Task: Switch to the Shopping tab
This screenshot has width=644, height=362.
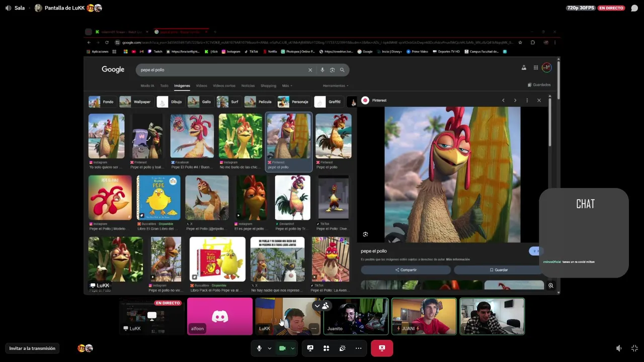Action: coord(268,85)
